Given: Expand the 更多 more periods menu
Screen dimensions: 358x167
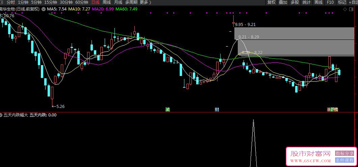Looking at the screenshot, I should click(145, 3).
